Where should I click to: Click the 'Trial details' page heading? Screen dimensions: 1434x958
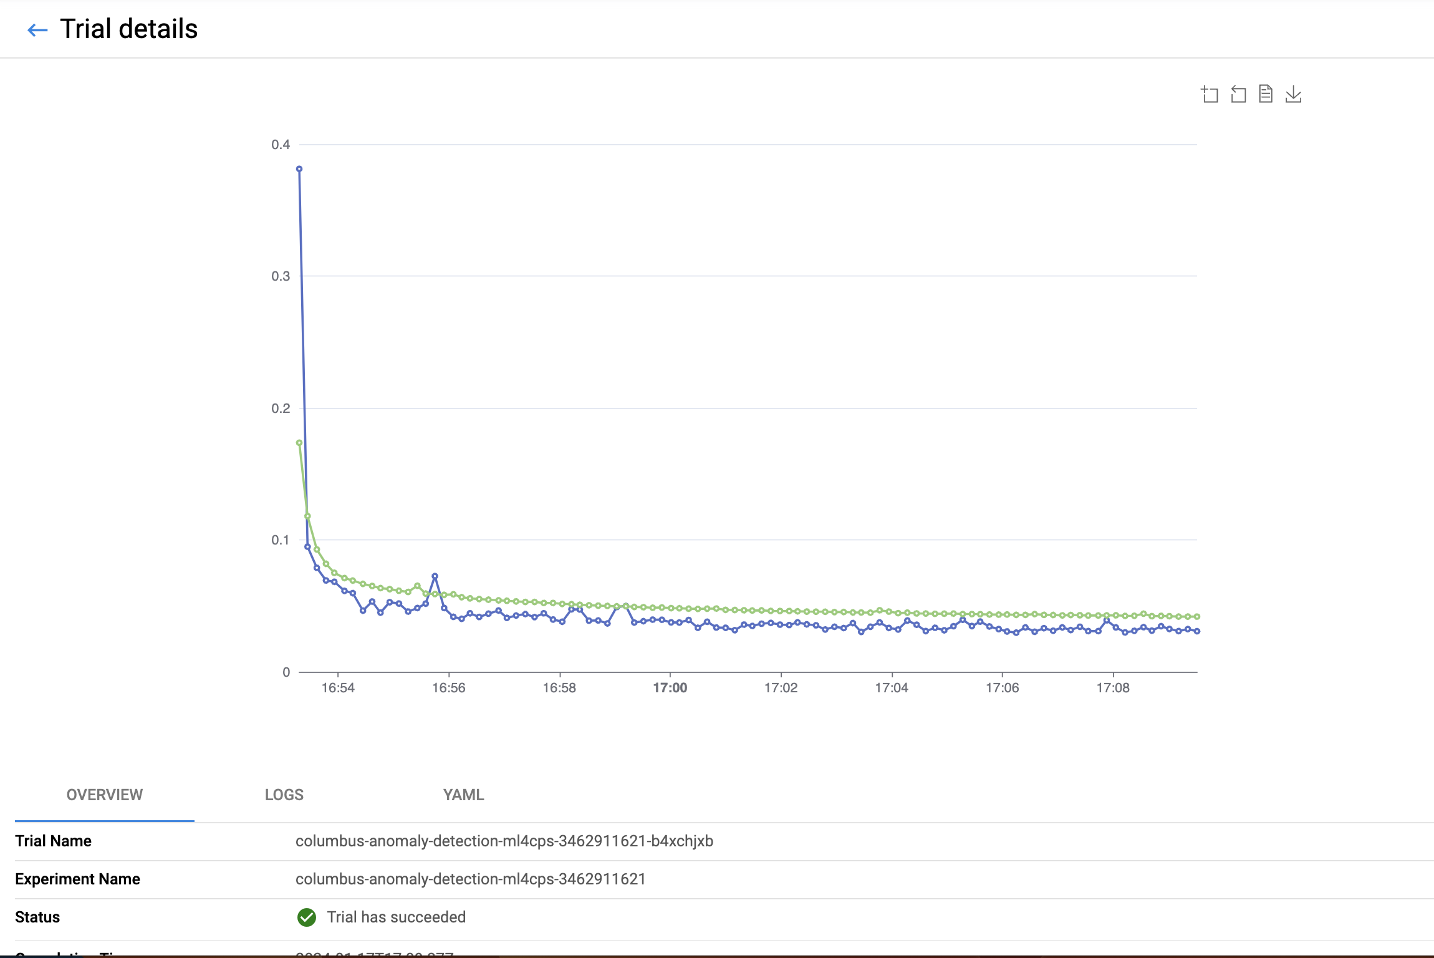[128, 29]
